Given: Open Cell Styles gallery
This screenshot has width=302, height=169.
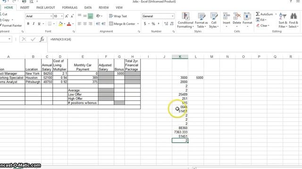Looking at the screenshot, I should point(214,20).
